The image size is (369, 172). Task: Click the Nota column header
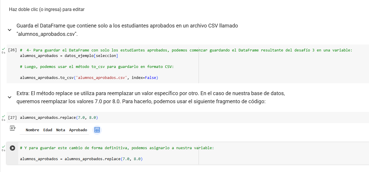[x=61, y=130]
